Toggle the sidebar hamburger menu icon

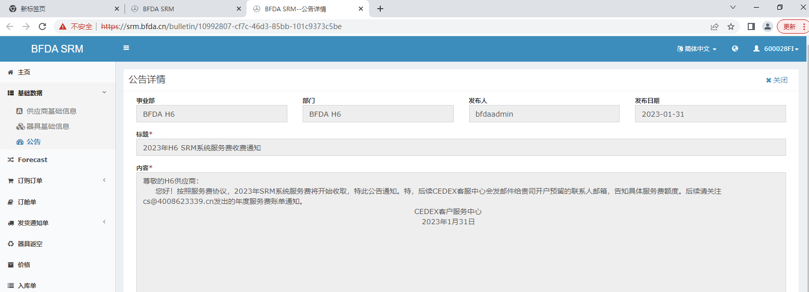tap(126, 48)
